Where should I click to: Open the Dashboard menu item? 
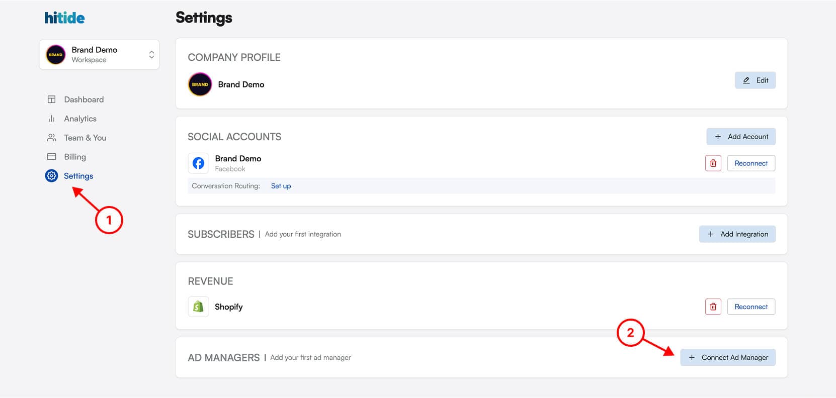(83, 99)
